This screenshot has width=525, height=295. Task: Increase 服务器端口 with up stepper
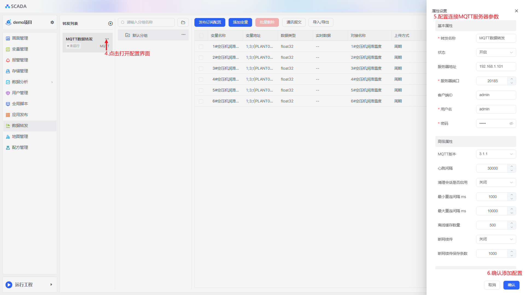[x=512, y=79]
